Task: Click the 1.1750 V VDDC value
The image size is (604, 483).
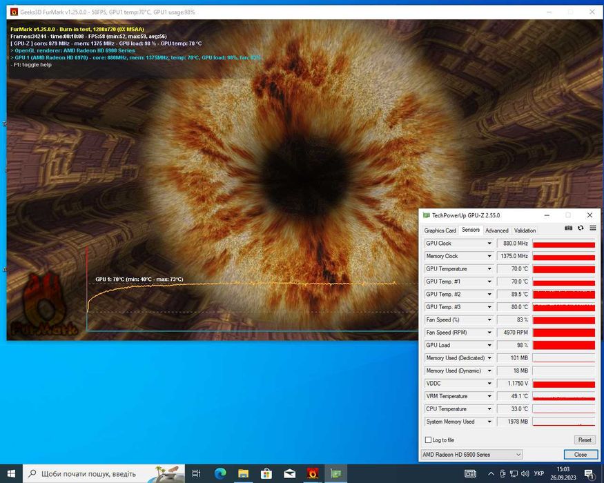Action: click(x=514, y=383)
